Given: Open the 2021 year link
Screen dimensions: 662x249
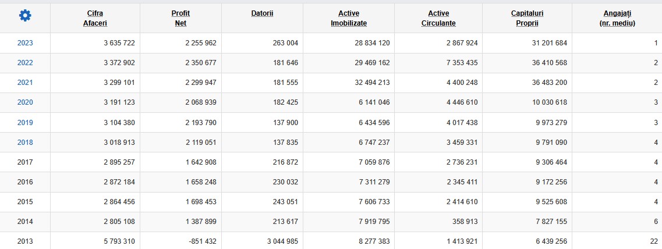Looking at the screenshot, I should 25,83.
